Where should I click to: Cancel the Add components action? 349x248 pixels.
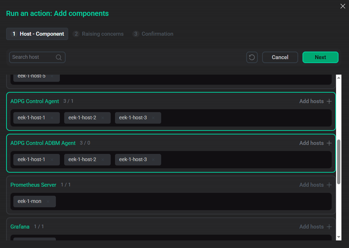280,57
